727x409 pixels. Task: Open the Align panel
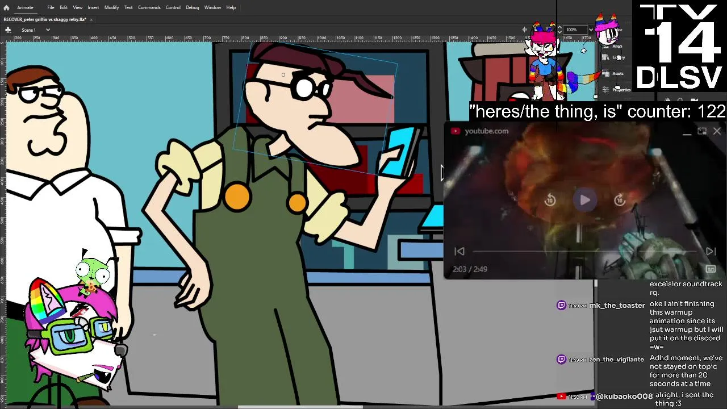pyautogui.click(x=613, y=46)
